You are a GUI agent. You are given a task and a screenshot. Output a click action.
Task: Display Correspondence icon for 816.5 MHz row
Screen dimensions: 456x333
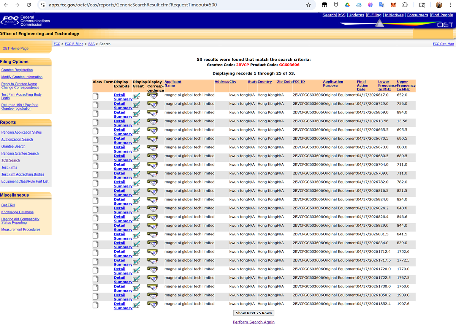[x=152, y=191]
